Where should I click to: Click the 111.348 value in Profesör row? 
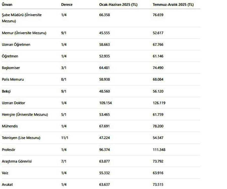(x=159, y=150)
